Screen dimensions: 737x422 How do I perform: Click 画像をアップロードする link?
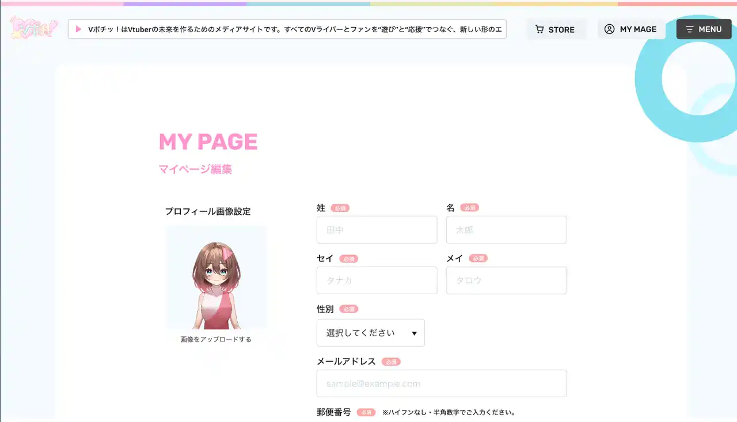click(x=216, y=340)
